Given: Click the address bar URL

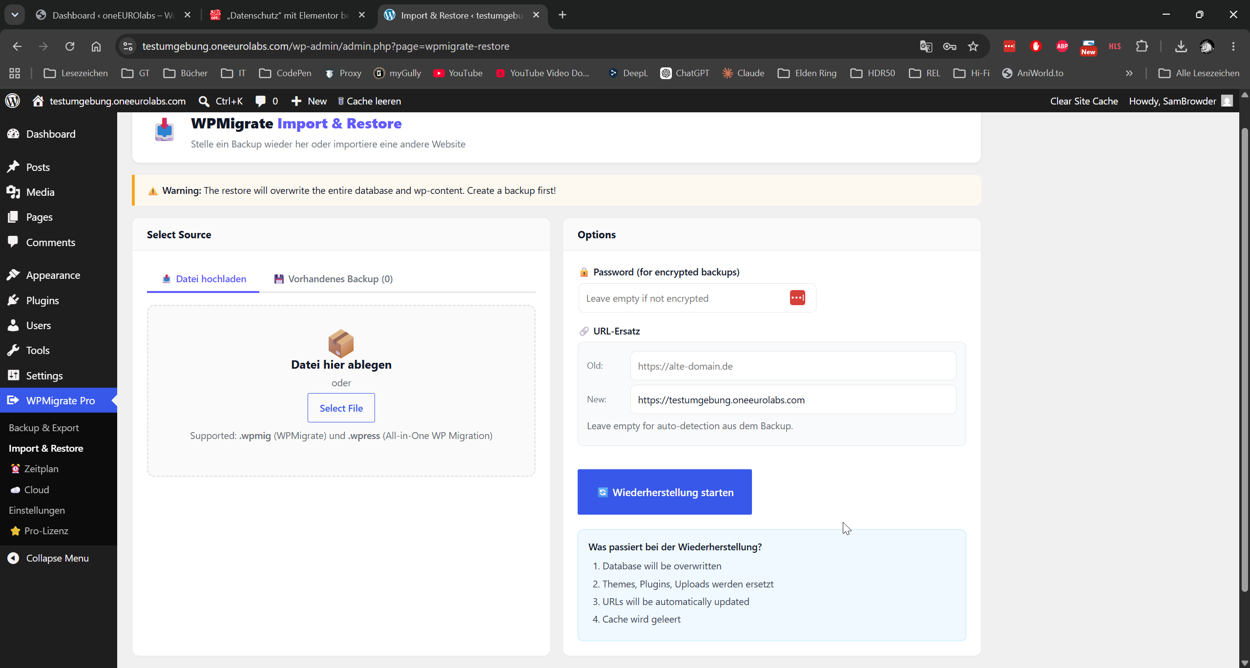Looking at the screenshot, I should click(326, 46).
